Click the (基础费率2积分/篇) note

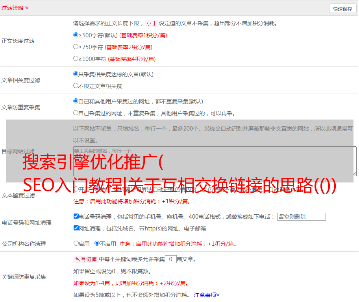pyautogui.click(x=128, y=47)
